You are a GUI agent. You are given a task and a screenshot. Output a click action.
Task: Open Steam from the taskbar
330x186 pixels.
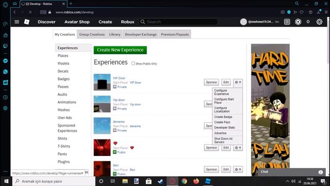(160, 181)
